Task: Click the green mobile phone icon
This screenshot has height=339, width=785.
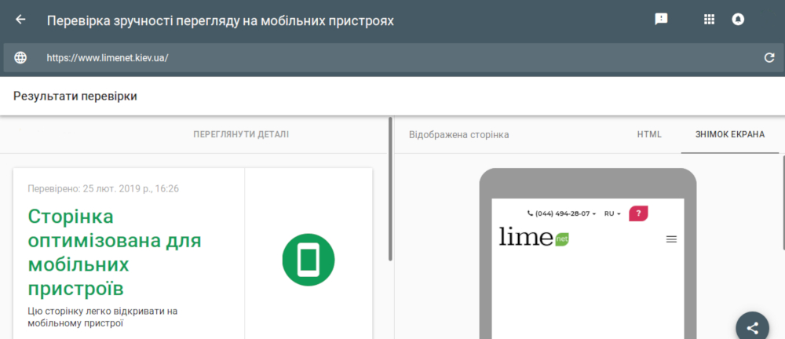Action: [309, 260]
